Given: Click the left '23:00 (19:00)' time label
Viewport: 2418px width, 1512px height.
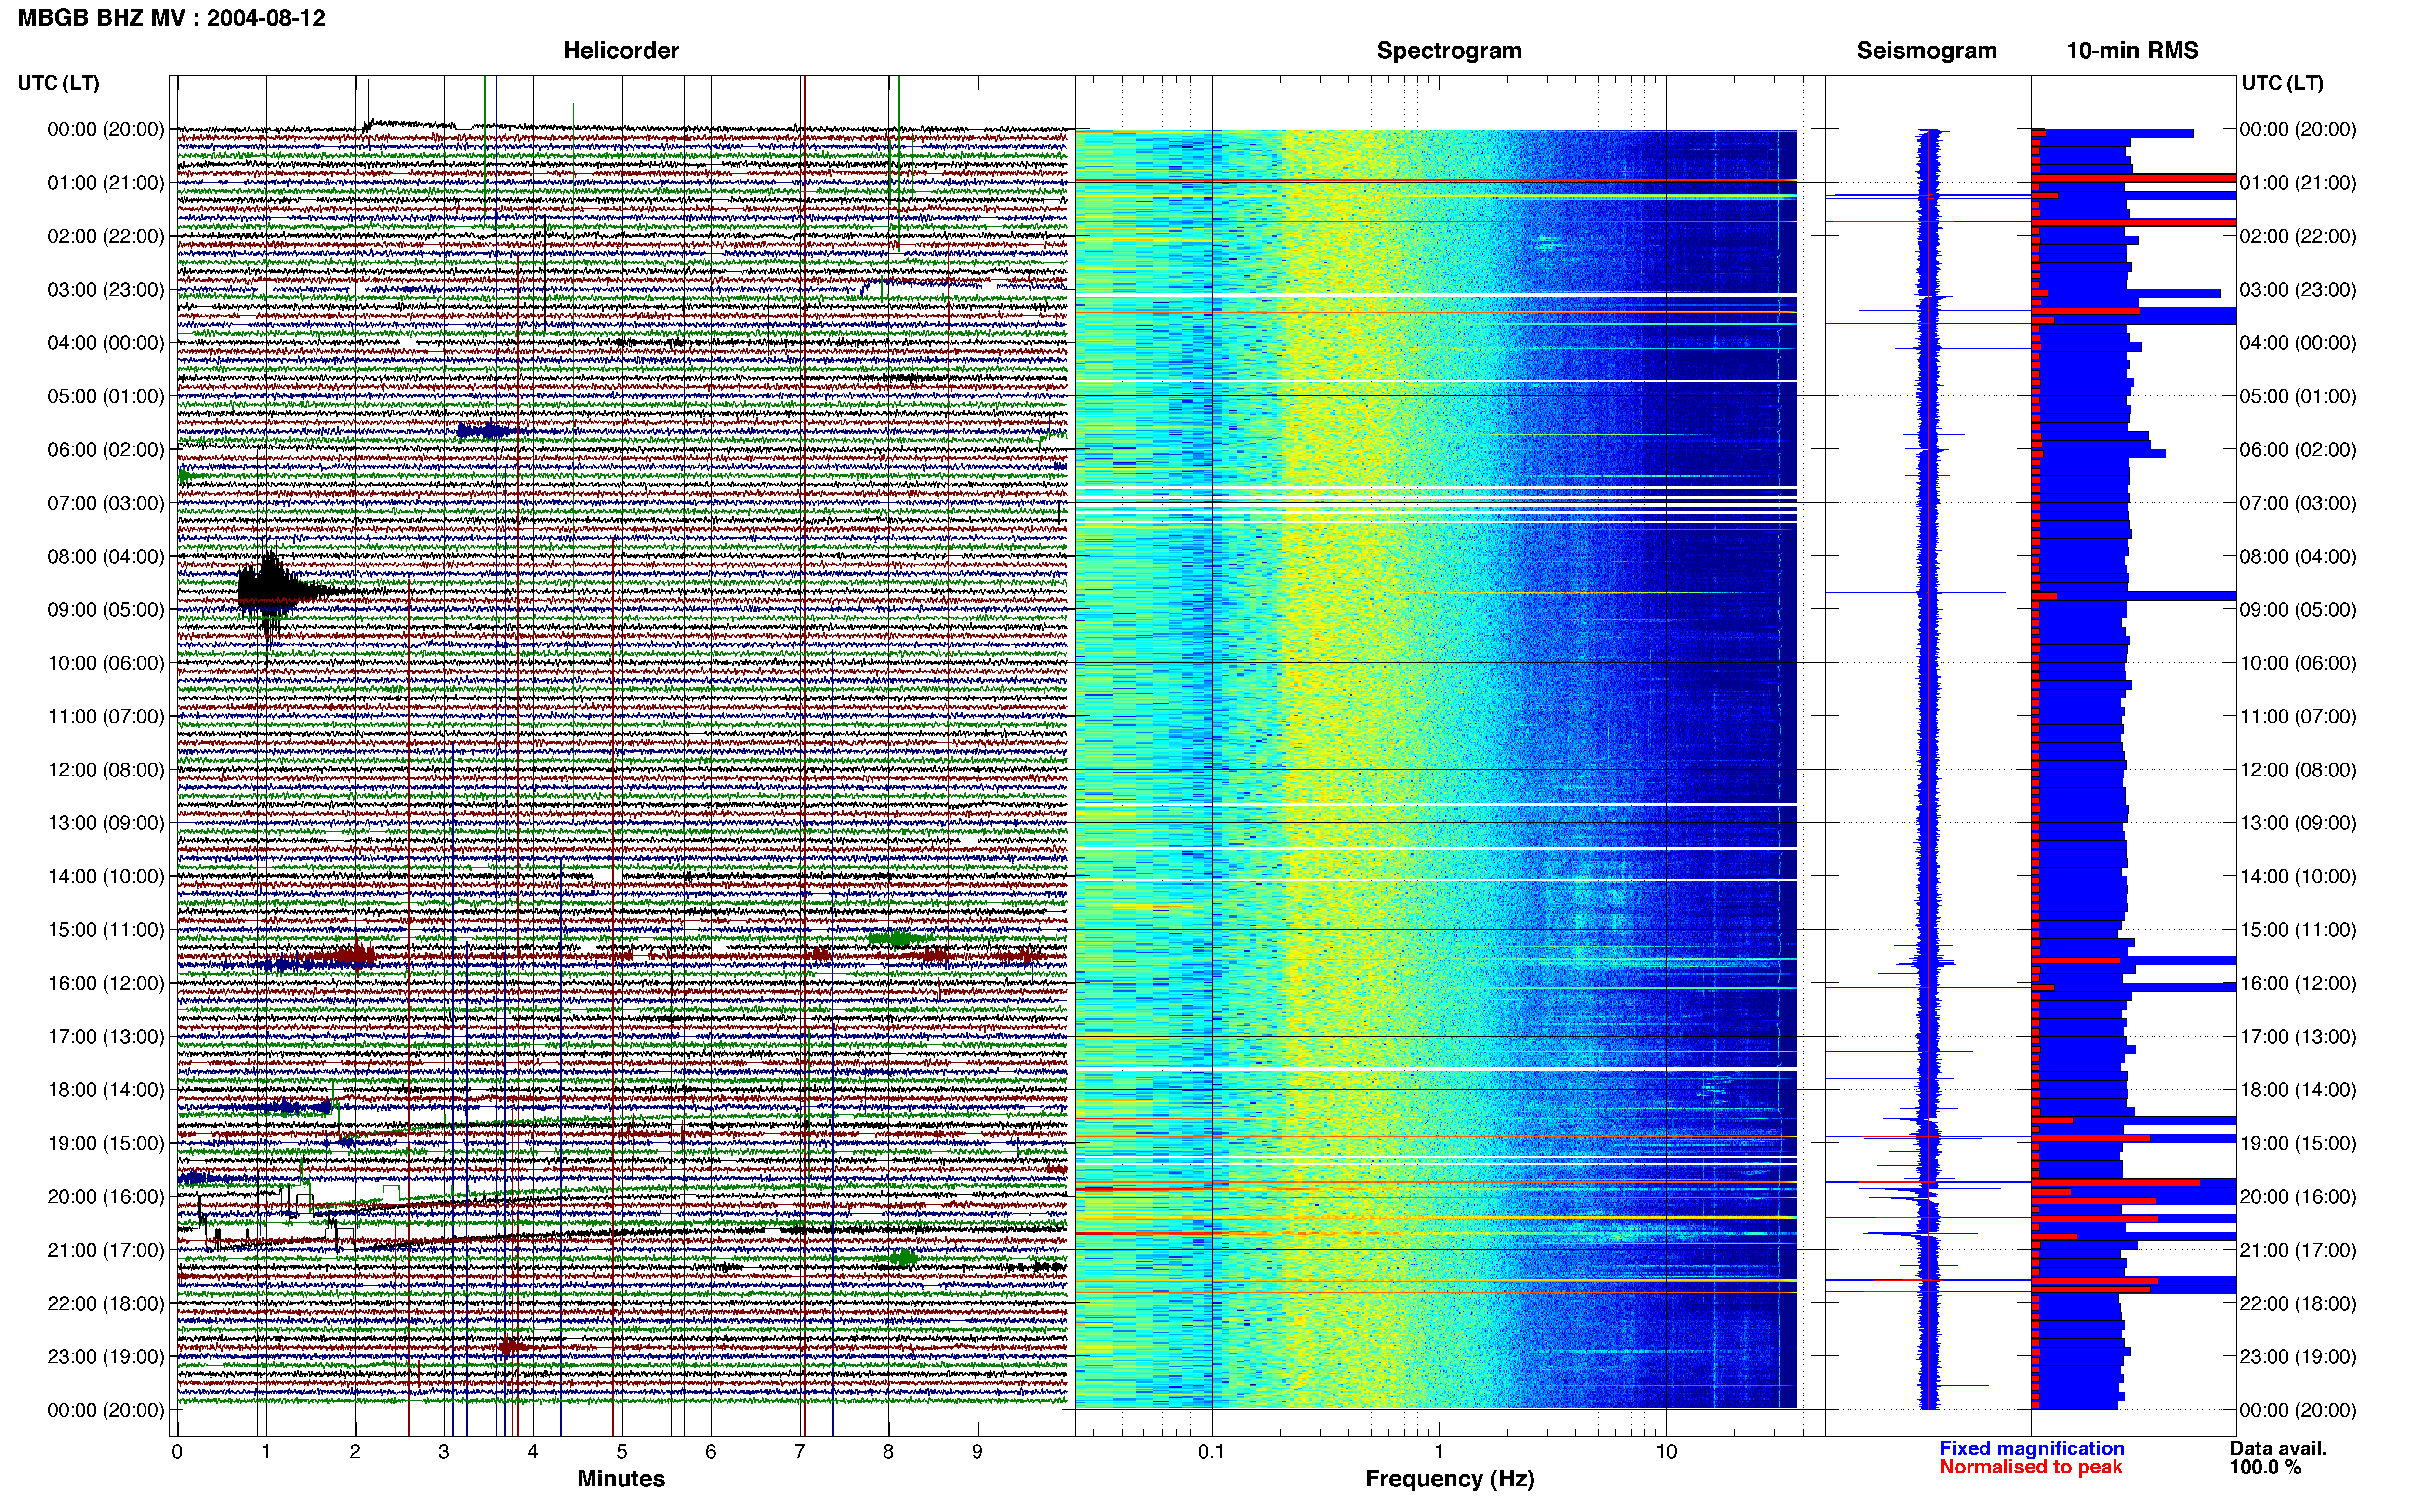Looking at the screenshot, I should coord(106,1356).
